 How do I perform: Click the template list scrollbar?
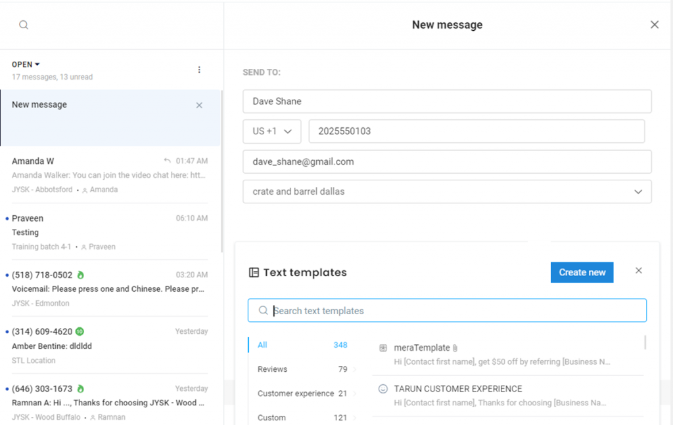point(645,342)
